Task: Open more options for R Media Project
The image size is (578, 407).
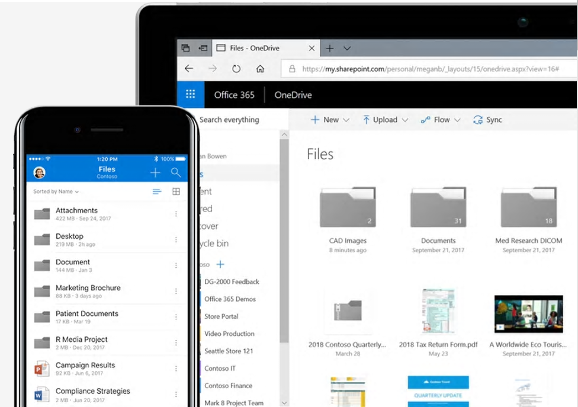Action: pos(176,343)
